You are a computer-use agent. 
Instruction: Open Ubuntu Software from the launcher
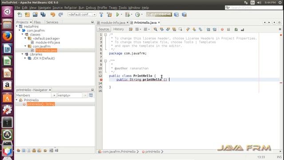click(7, 98)
